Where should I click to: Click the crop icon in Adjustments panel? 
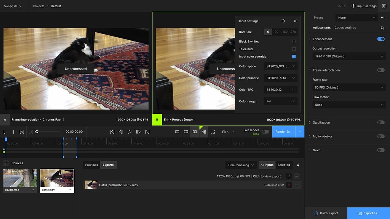pyautogui.click(x=382, y=28)
